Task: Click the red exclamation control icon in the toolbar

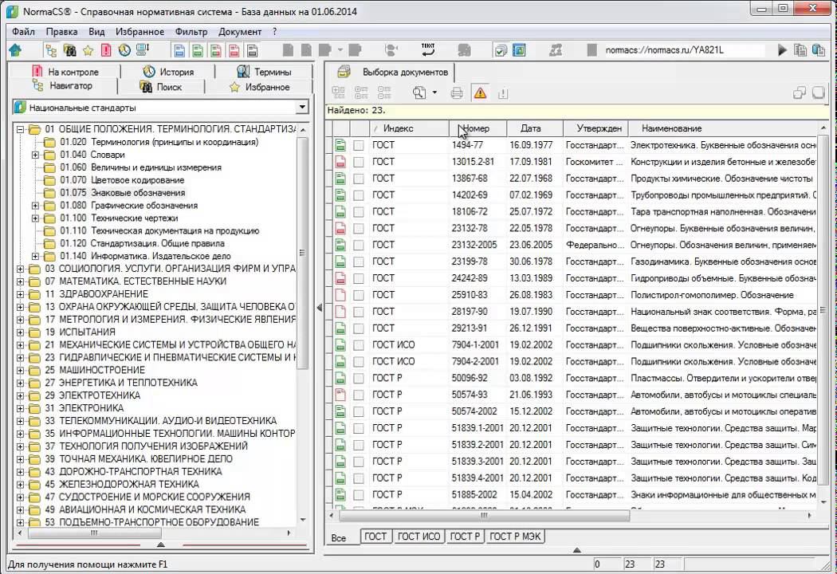Action: (x=106, y=50)
